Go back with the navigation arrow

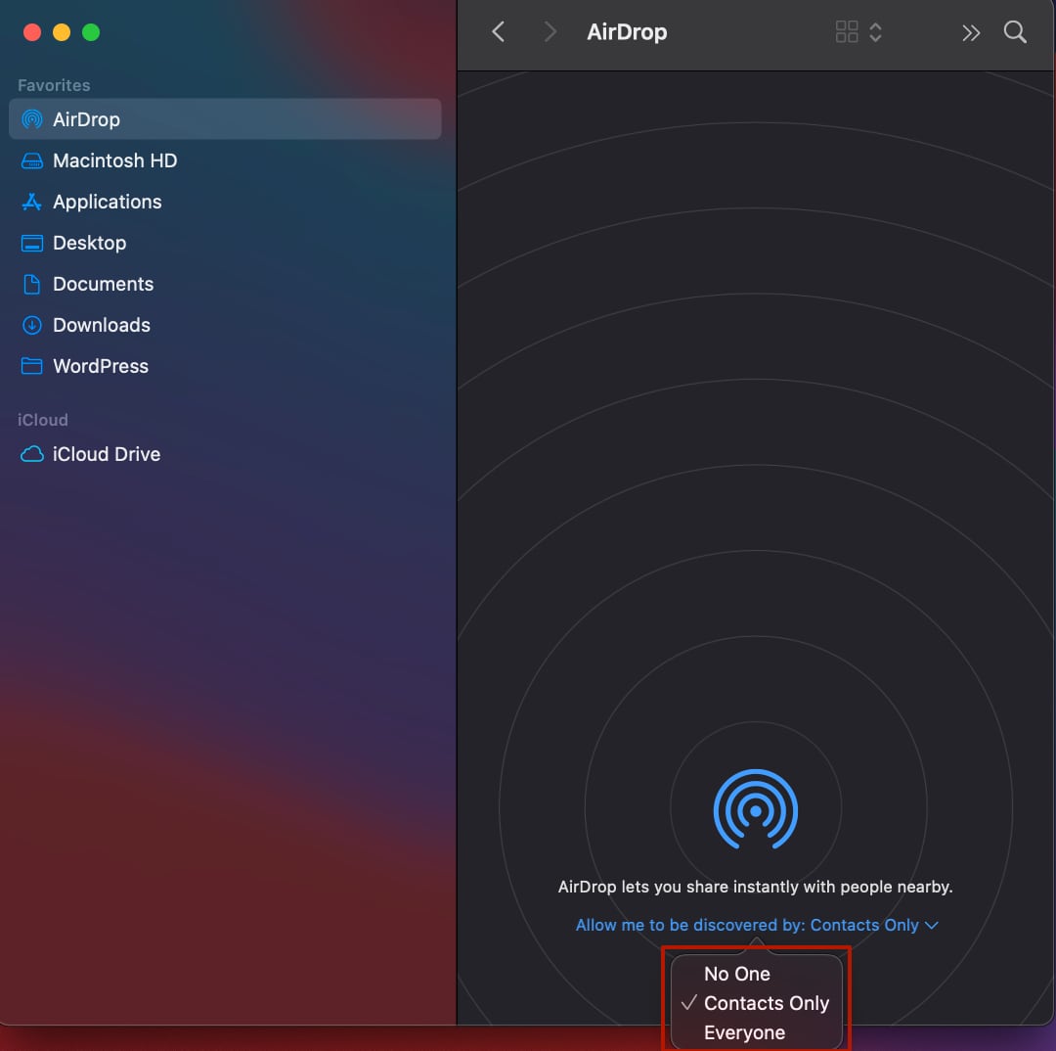click(x=498, y=31)
